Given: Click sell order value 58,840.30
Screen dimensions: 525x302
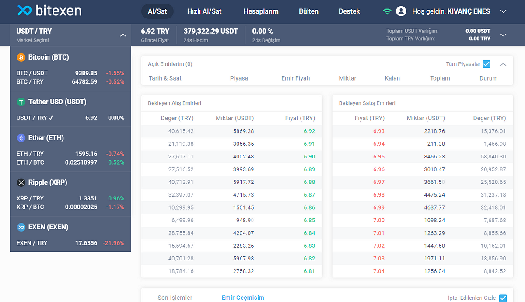Looking at the screenshot, I should (493, 156).
